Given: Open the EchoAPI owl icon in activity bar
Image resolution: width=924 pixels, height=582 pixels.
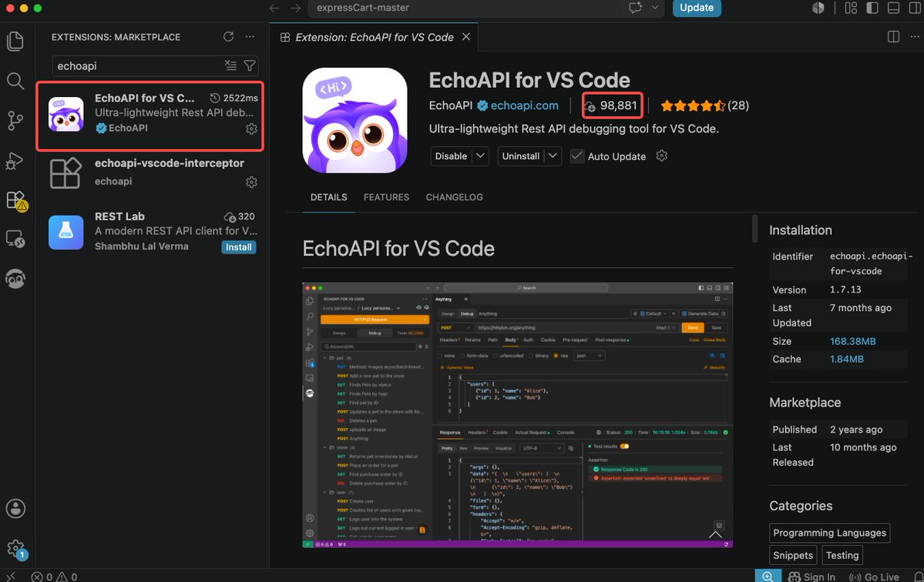Looking at the screenshot, I should tap(15, 279).
